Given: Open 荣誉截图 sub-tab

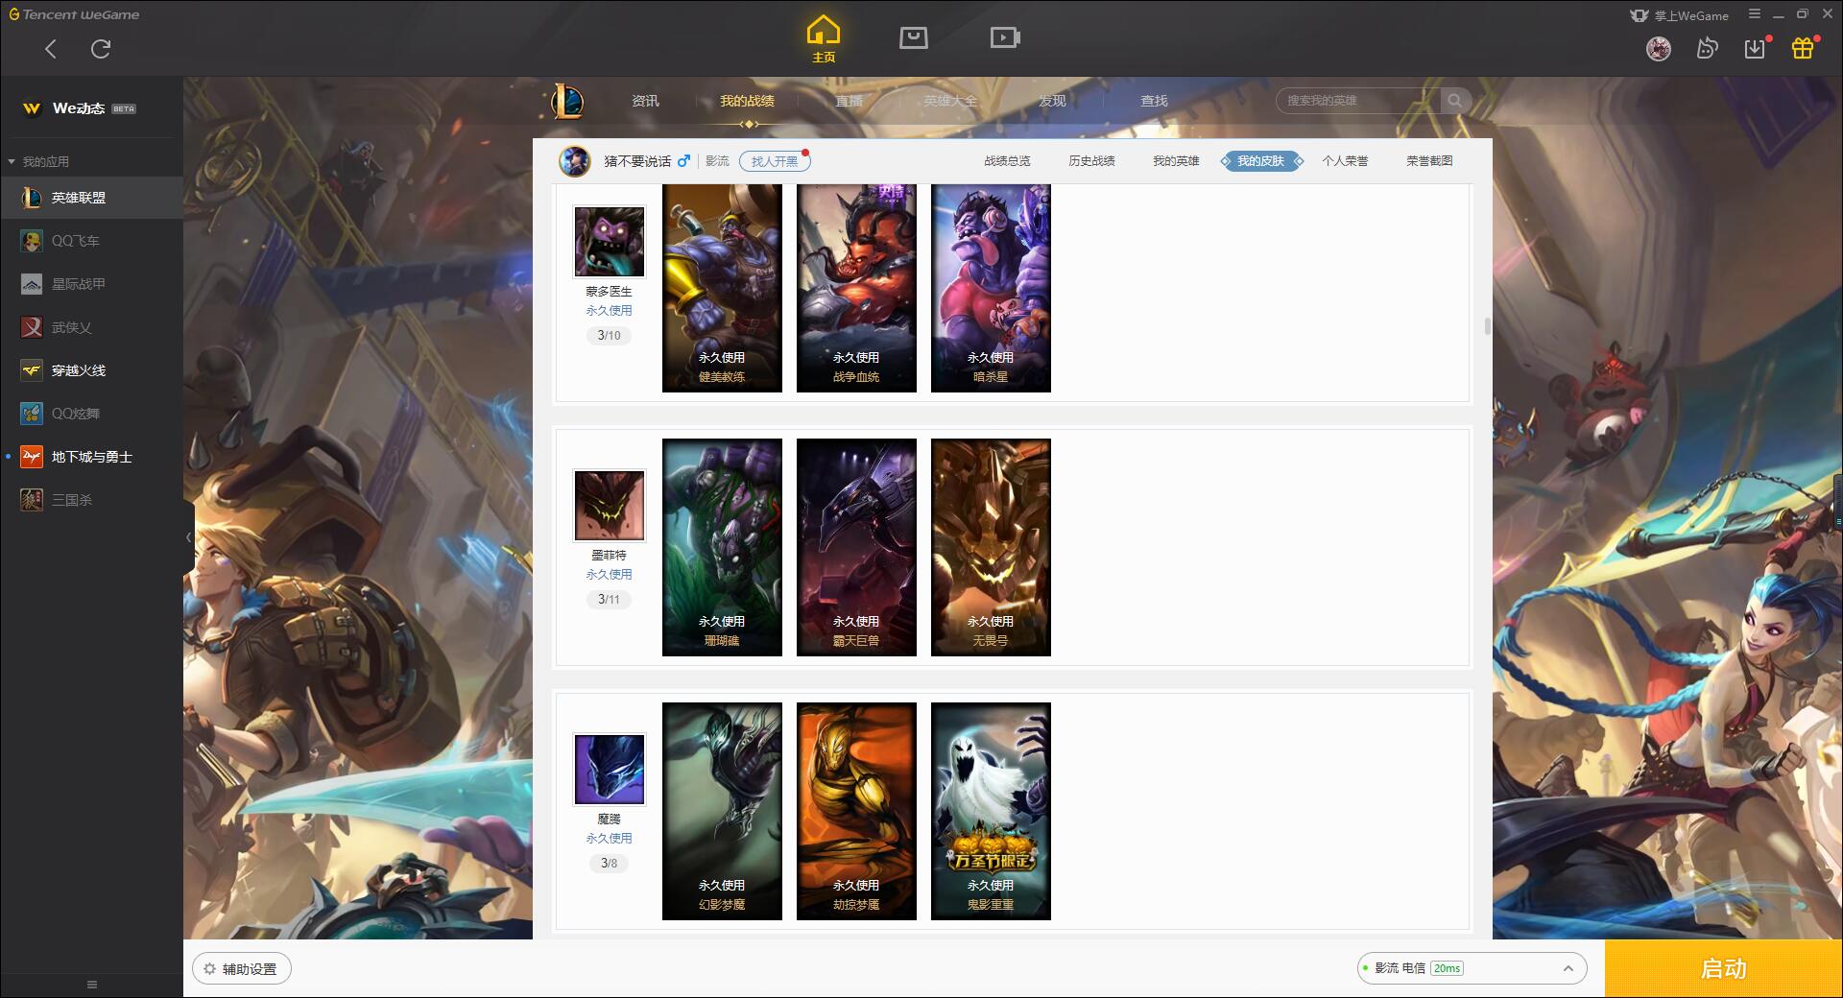Looking at the screenshot, I should 1429,161.
